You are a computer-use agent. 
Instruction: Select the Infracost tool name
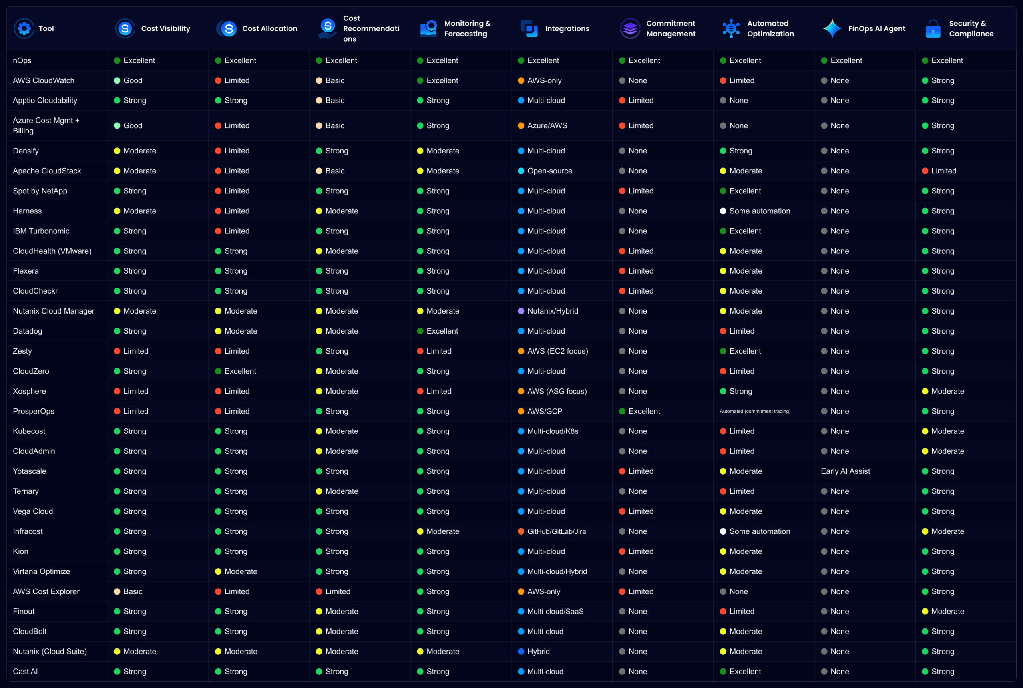coord(28,532)
